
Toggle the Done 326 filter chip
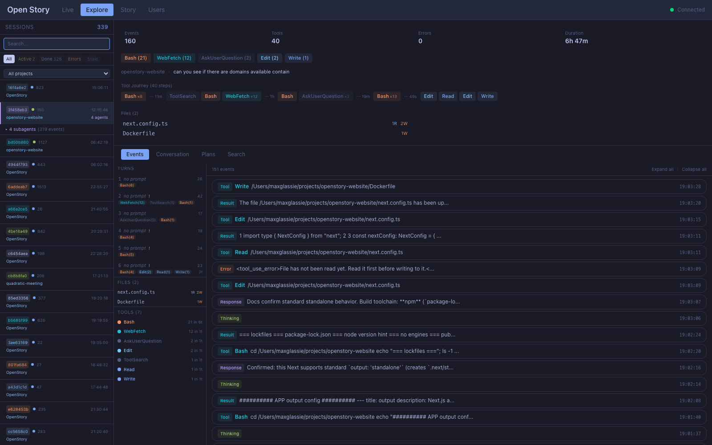click(x=51, y=59)
